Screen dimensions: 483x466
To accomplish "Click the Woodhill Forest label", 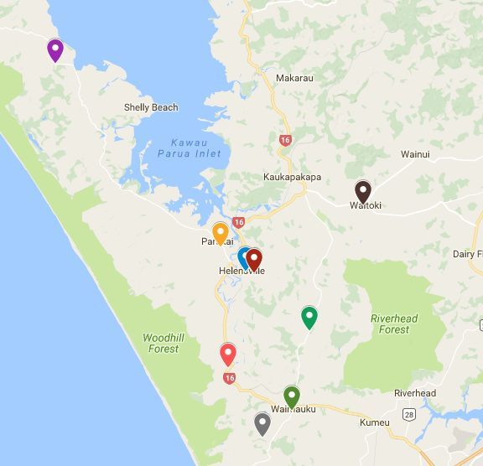I will pyautogui.click(x=164, y=343).
